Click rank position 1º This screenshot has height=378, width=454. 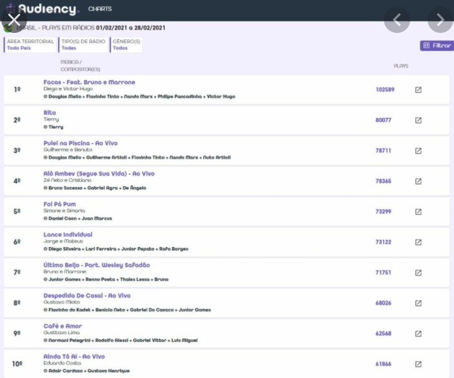click(x=17, y=90)
